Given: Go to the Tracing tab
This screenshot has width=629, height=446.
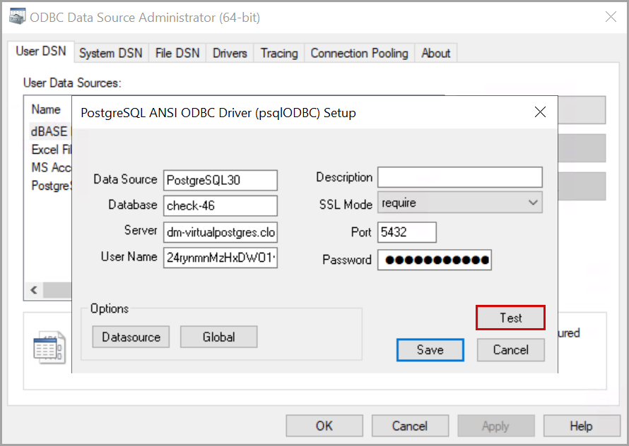Looking at the screenshot, I should [x=278, y=53].
